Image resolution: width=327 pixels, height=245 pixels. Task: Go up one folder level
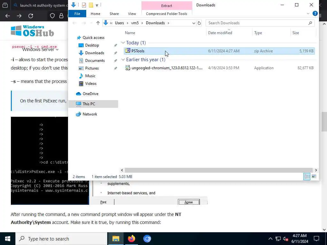tap(98, 23)
